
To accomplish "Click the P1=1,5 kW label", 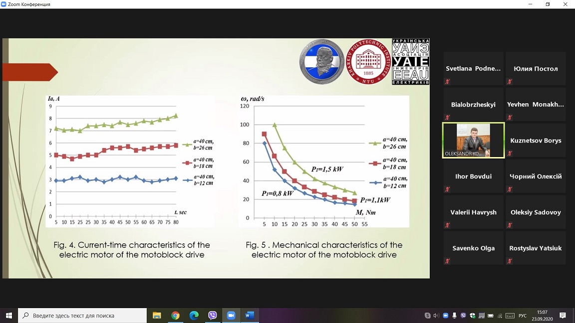I will (x=327, y=169).
